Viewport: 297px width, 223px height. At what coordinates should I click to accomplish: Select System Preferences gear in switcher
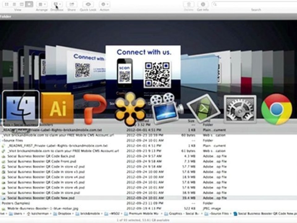[240, 109]
